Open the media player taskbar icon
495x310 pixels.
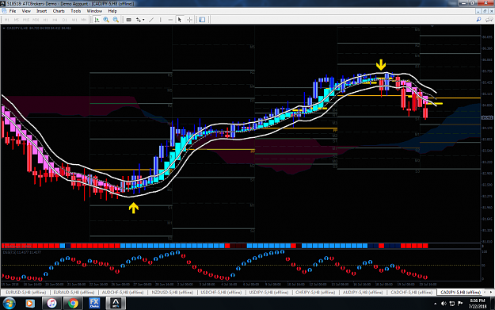pos(29,304)
